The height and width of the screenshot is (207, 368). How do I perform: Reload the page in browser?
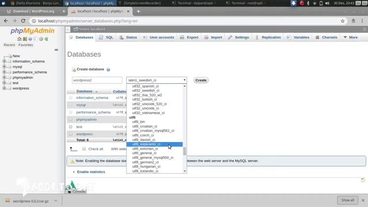[x=23, y=21]
